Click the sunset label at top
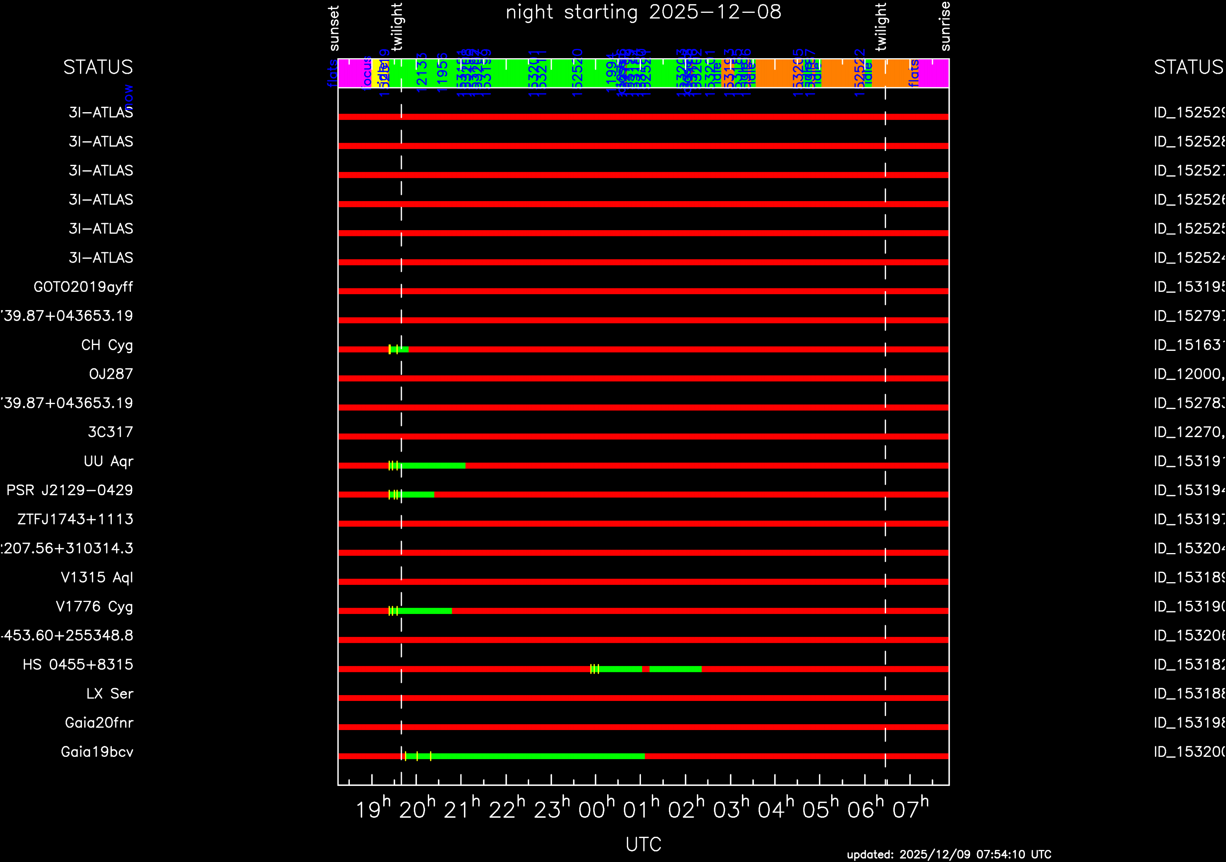This screenshot has width=1226, height=862. point(334,28)
